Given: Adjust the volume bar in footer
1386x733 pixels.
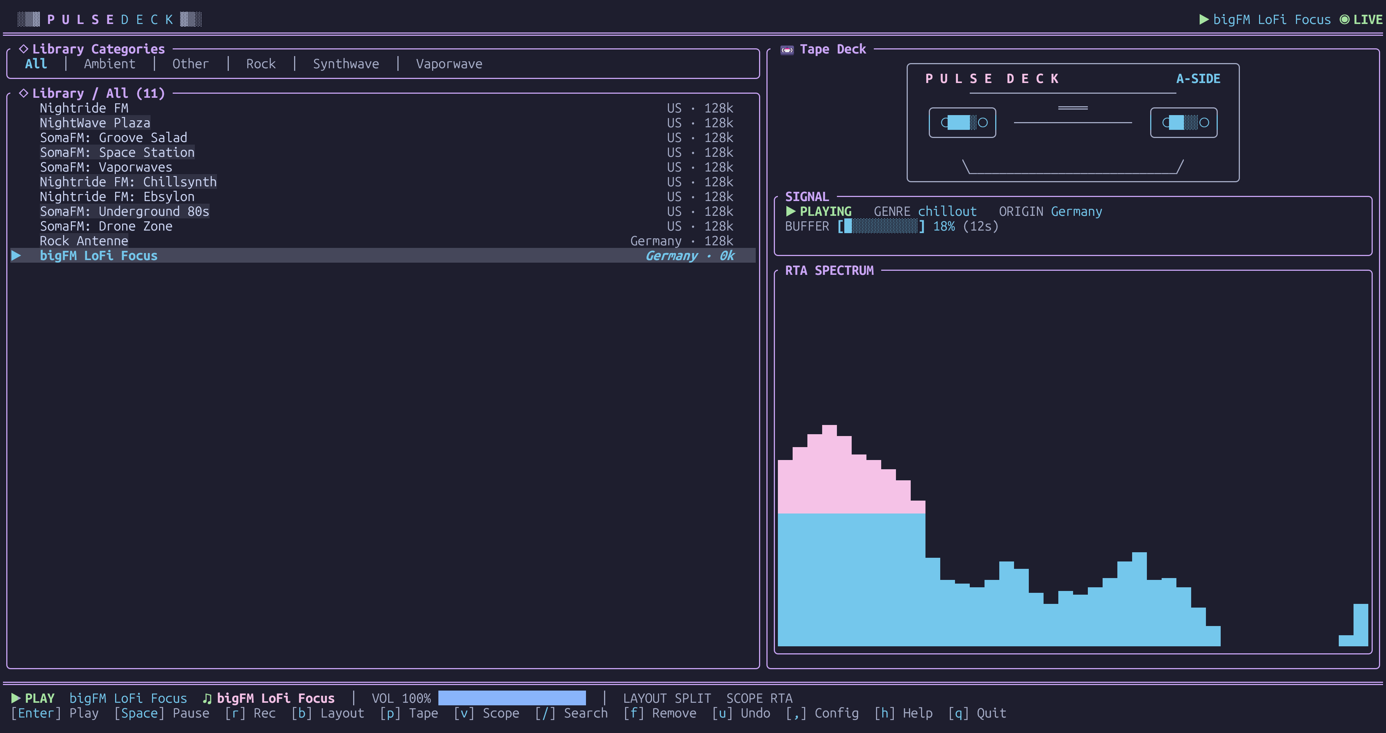Looking at the screenshot, I should tap(512, 698).
